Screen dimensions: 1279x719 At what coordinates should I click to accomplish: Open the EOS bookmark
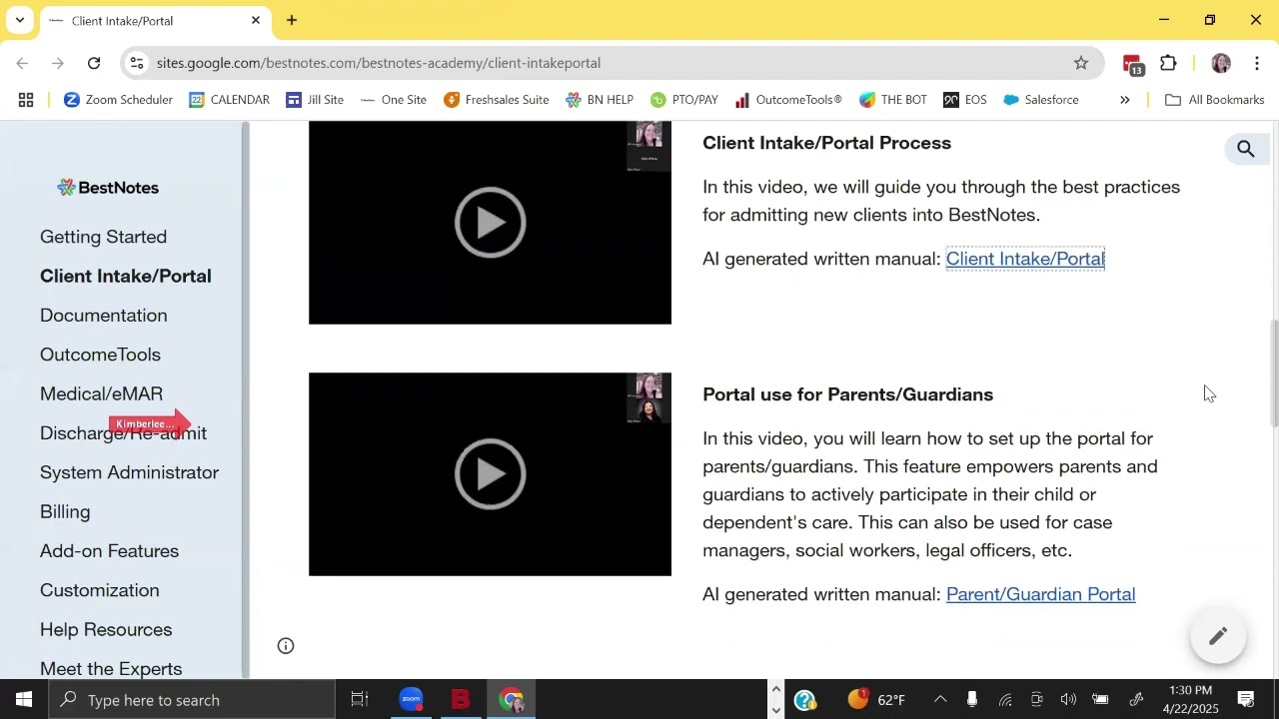point(965,100)
